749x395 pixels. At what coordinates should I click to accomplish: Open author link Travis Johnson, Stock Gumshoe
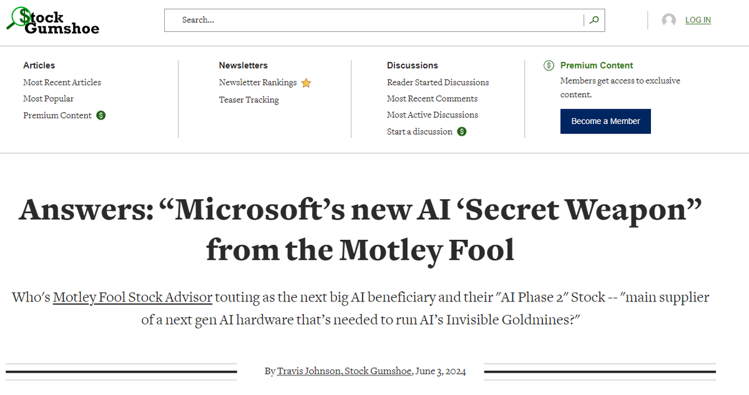(345, 371)
